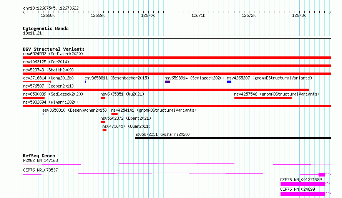Click the esv2716814 (Wong2012b) label
The width and height of the screenshot is (342, 198).
click(48, 78)
